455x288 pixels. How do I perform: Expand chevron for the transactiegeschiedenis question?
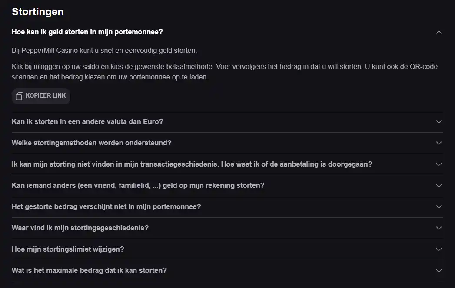click(439, 164)
